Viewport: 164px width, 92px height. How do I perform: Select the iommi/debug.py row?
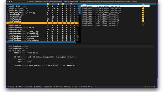coord(43,30)
